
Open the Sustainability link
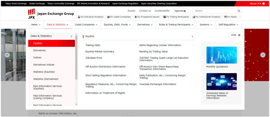(162, 11)
